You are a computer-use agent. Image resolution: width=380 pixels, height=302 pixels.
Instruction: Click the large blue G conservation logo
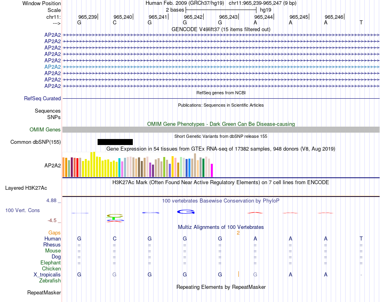[x=186, y=212]
